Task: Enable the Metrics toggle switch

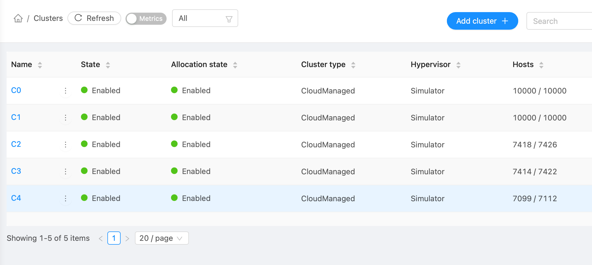Action: [146, 19]
